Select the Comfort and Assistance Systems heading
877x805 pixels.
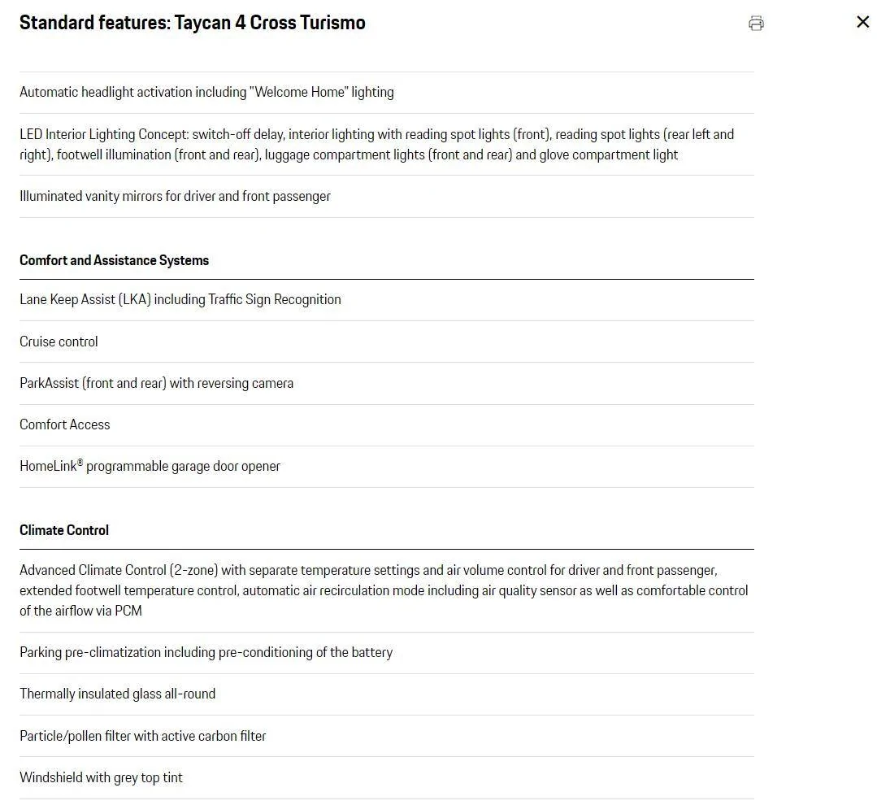click(x=114, y=260)
